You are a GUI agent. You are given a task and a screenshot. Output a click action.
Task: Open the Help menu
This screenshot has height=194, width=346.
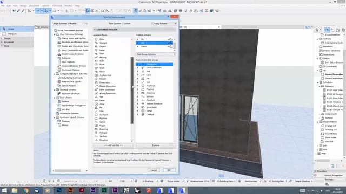click(x=77, y=6)
